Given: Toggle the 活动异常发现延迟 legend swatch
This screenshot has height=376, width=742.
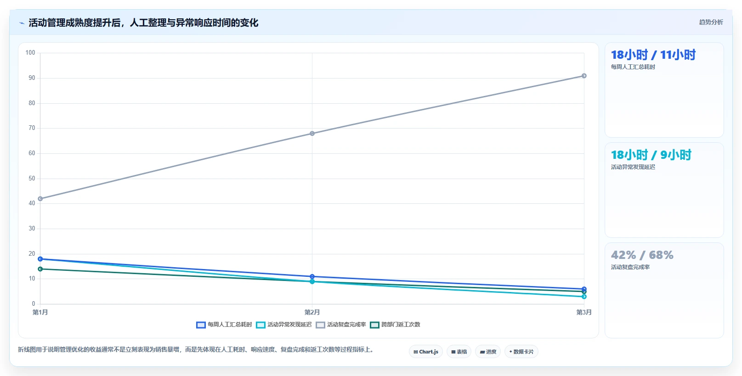Looking at the screenshot, I should pyautogui.click(x=261, y=325).
